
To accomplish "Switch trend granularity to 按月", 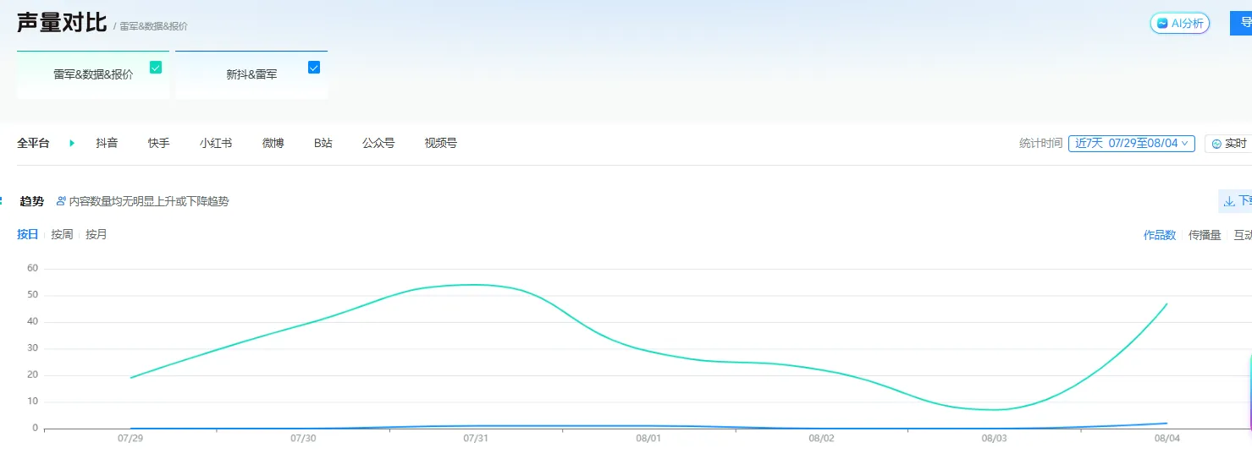I will click(97, 234).
